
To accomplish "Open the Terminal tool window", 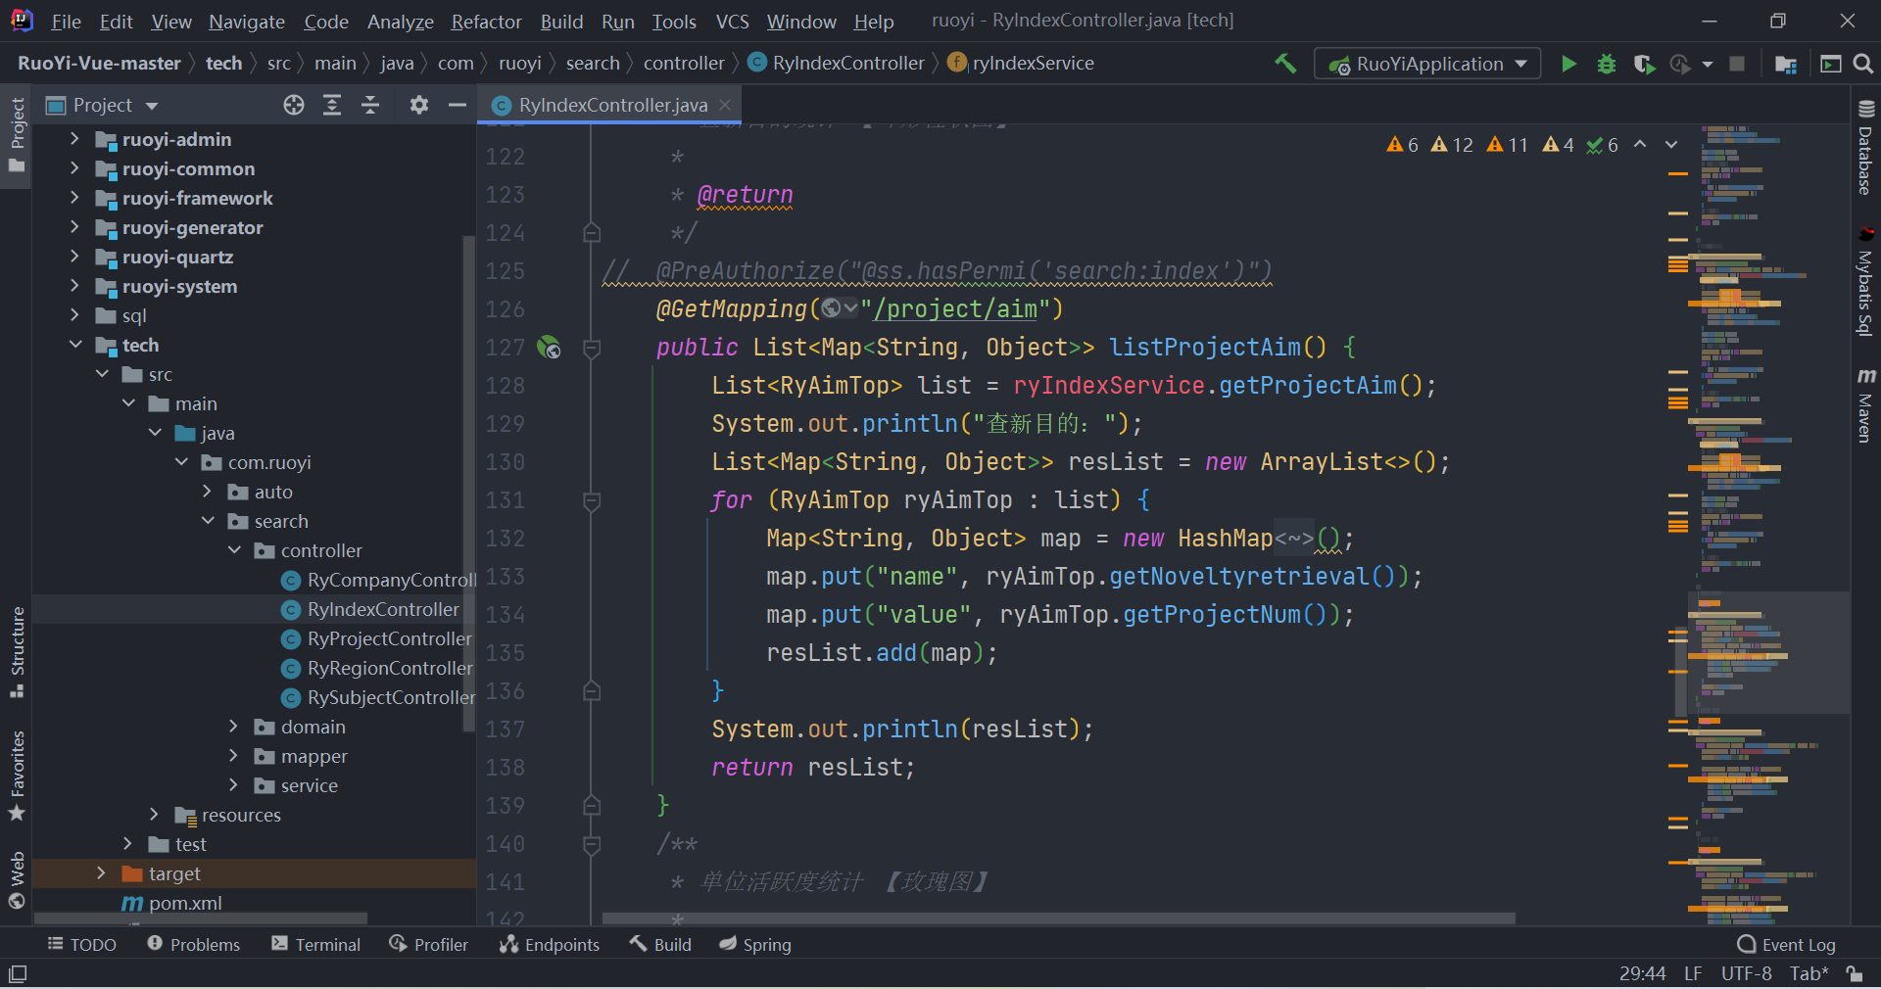I will click(x=316, y=945).
